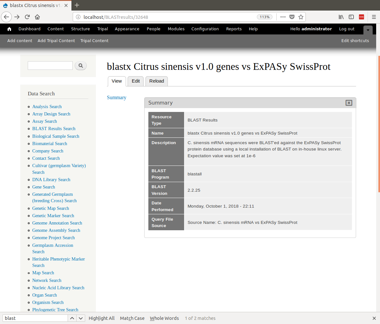Open the Tripal admin menu item

(102, 29)
